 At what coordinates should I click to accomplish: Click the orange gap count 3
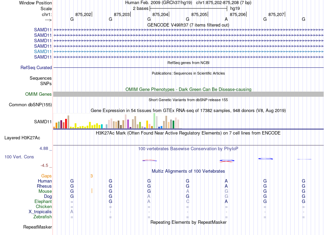click(x=91, y=176)
